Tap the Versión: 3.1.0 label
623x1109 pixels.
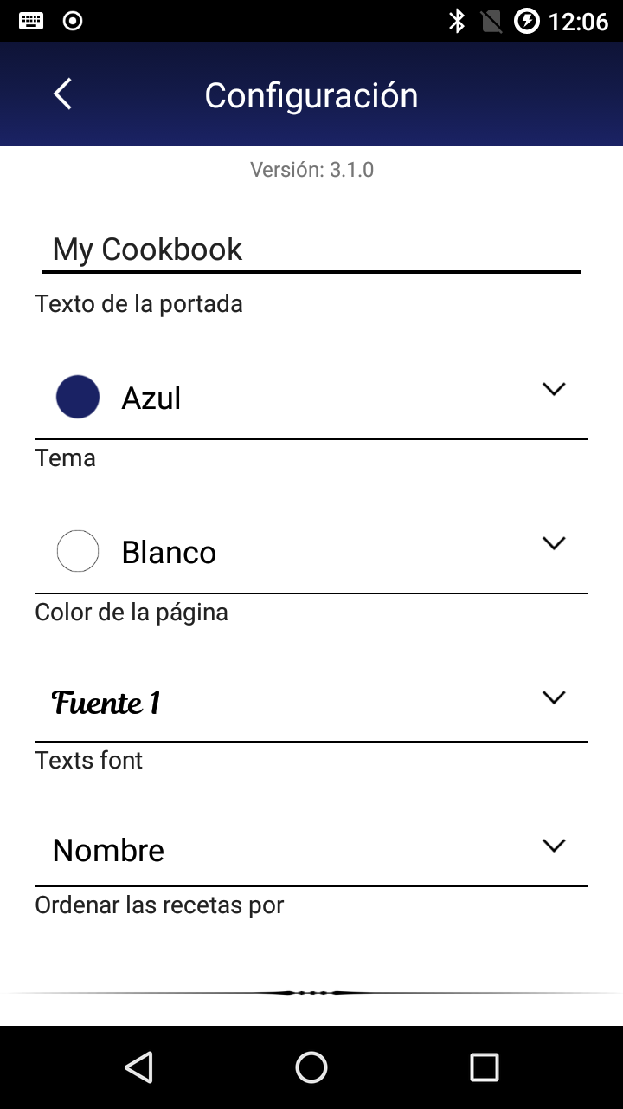(311, 169)
